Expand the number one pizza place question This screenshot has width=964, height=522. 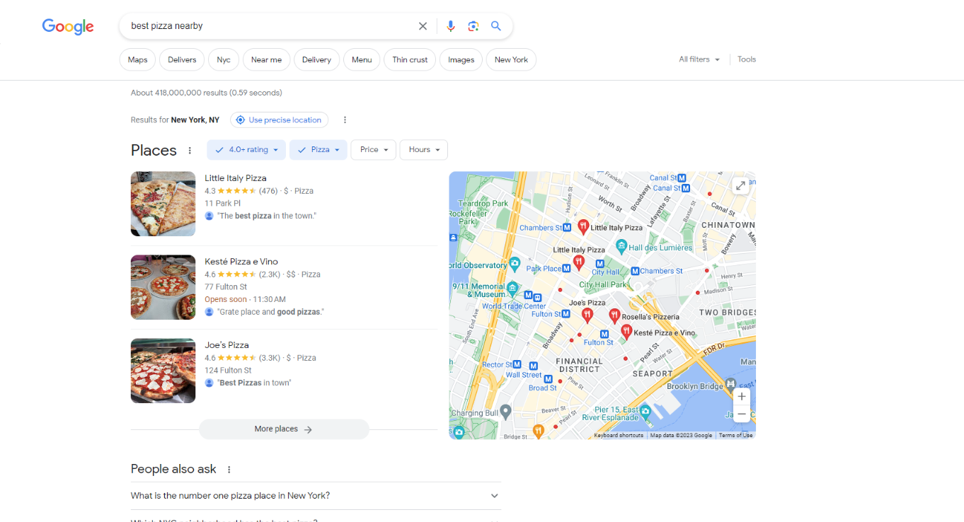[316, 496]
